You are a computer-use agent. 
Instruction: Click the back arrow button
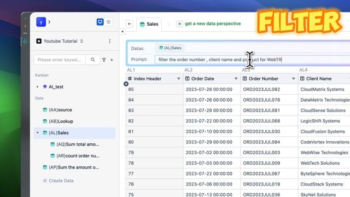(130, 24)
